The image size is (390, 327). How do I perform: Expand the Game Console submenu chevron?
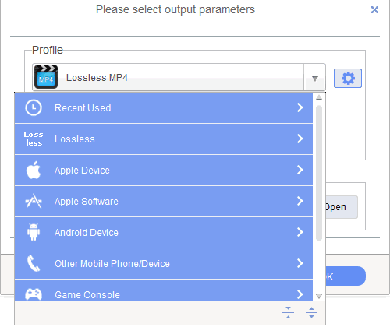(x=300, y=294)
